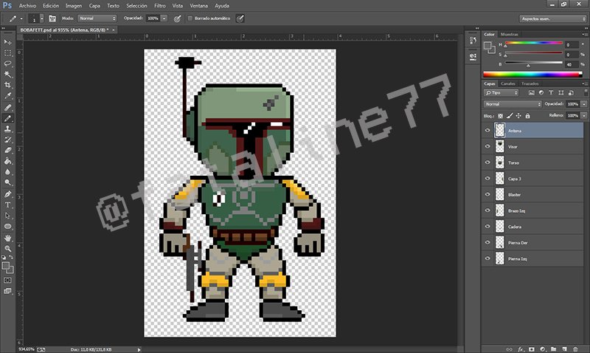Viewport: 590px width, 353px height.
Task: Pick a color from the spectrum bar
Action: [532, 74]
